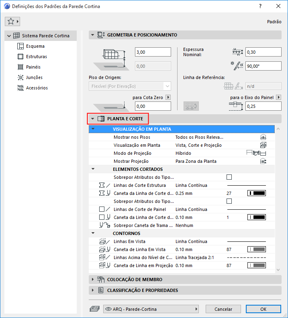This screenshot has height=318, width=288.
Task: Click Linhas Em Vista row icon
Action: click(104, 241)
